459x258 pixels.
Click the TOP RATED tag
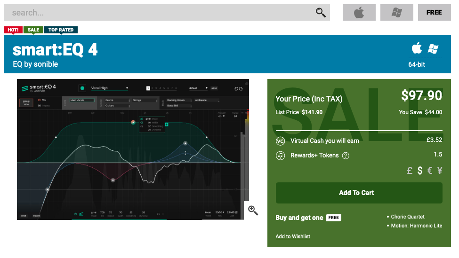click(61, 30)
